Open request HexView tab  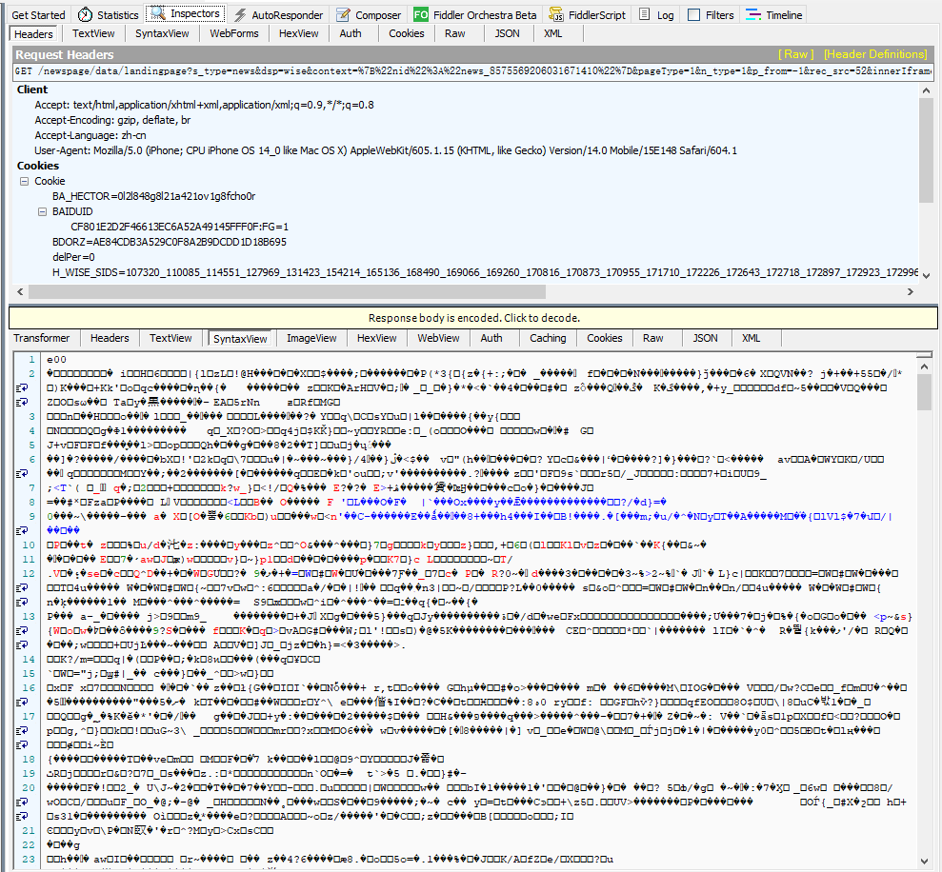[298, 33]
